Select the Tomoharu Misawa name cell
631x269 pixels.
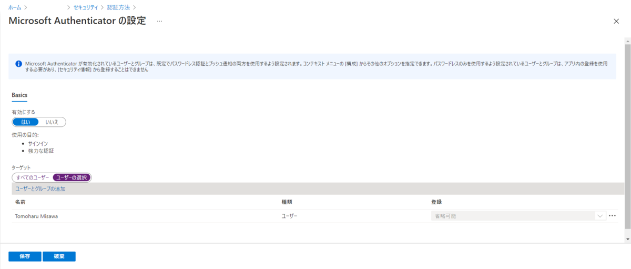pyautogui.click(x=36, y=216)
